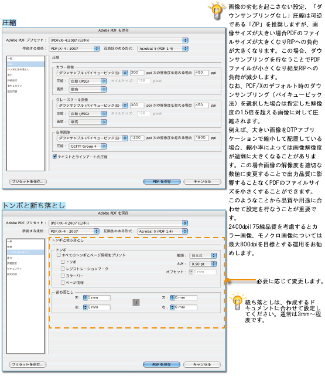Open color image quality 最高 dropdown

coord(88,89)
